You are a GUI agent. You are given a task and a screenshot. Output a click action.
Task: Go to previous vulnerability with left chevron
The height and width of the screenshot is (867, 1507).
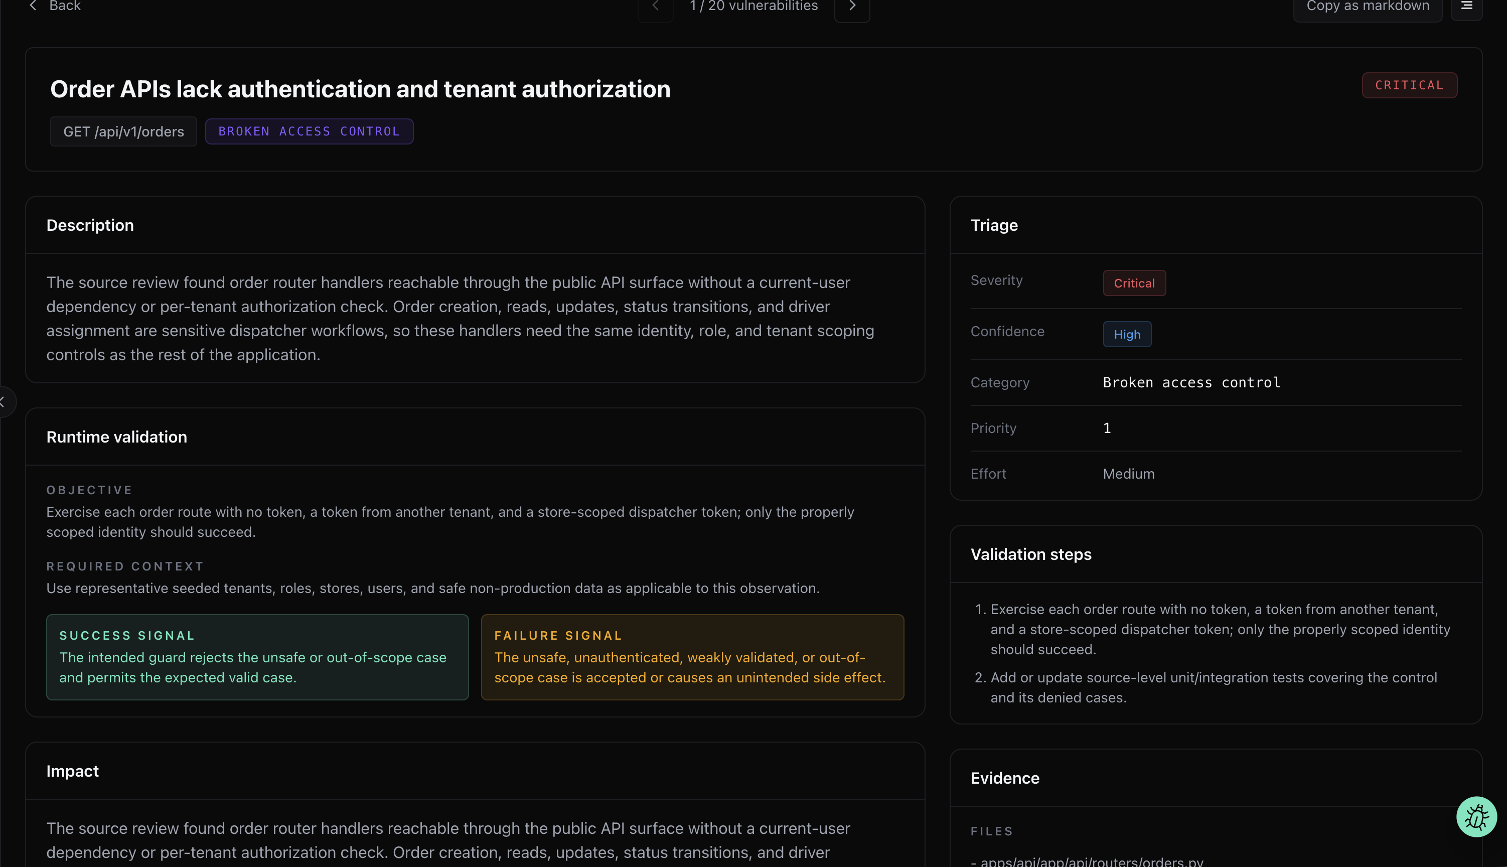tap(655, 7)
